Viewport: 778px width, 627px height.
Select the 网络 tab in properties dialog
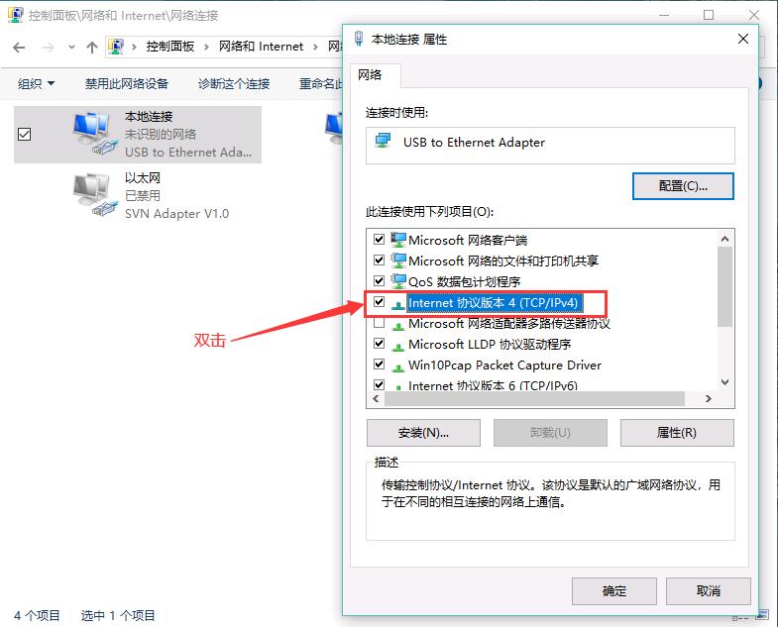[x=370, y=75]
